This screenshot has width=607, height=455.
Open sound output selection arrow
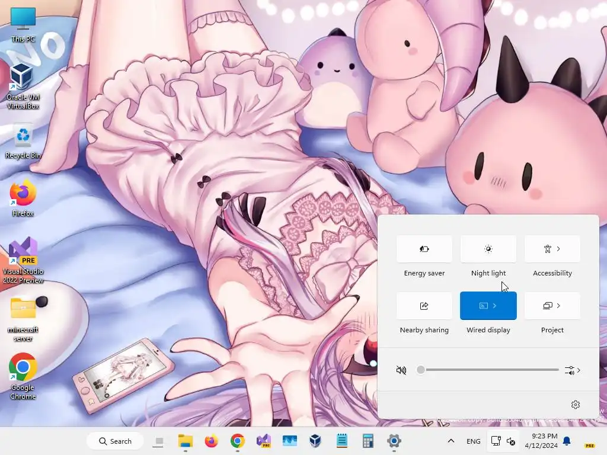[x=573, y=370]
